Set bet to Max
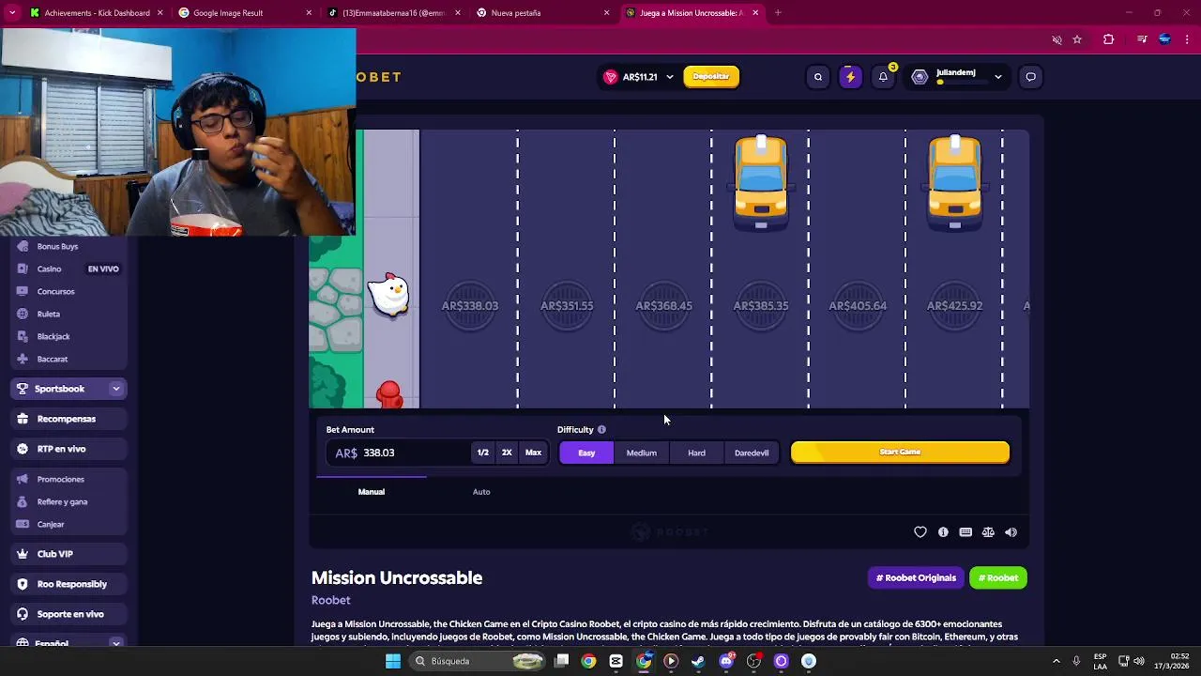Viewport: 1201px width, 676px height. click(x=533, y=453)
